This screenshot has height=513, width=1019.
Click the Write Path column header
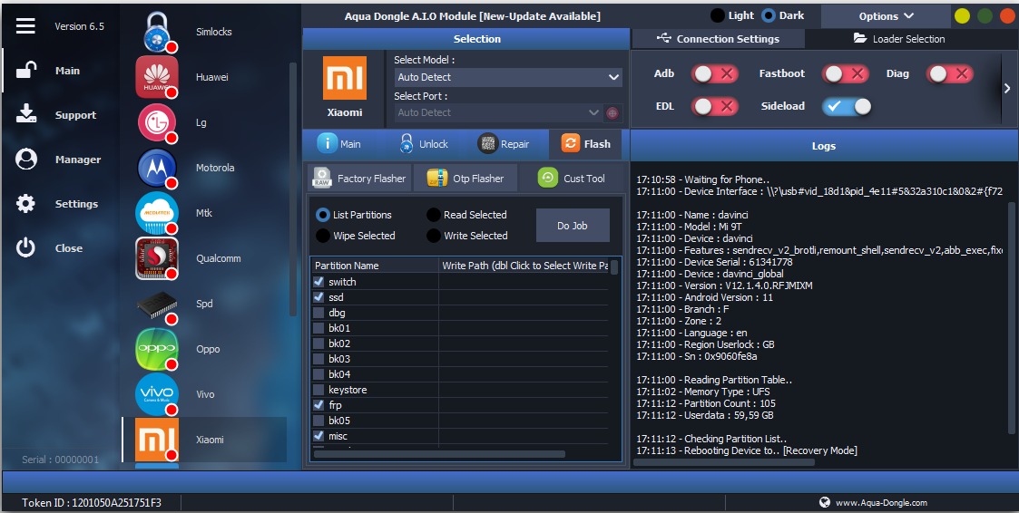tap(524, 266)
